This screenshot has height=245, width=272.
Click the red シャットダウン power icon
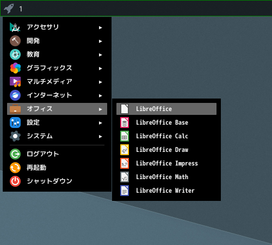click(15, 181)
